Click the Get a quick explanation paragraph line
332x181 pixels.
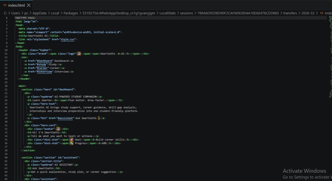(75, 172)
